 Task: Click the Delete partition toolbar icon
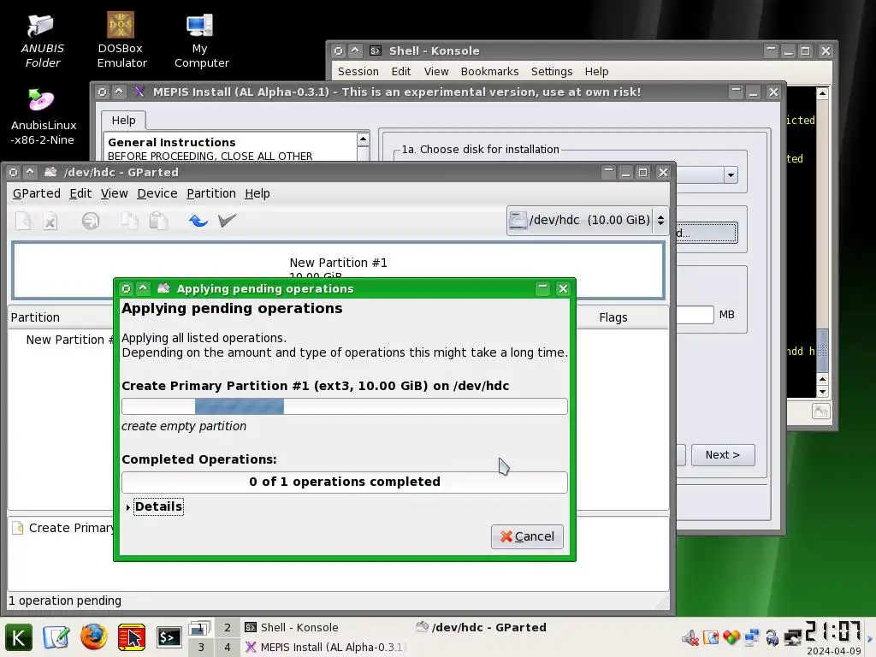click(50, 221)
